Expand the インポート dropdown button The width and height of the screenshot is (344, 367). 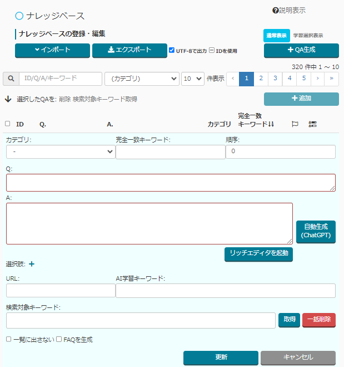[x=52, y=50]
